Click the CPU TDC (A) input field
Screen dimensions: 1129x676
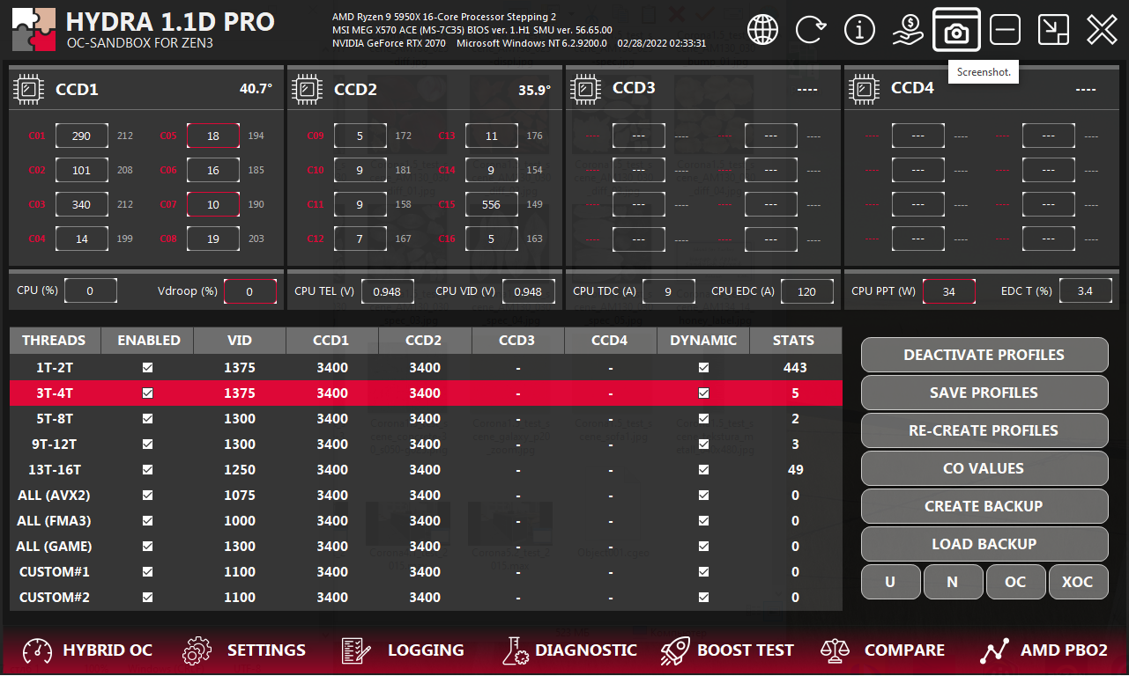[669, 291]
